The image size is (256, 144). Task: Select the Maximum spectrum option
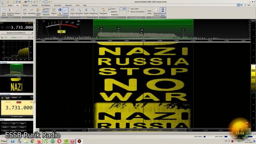tap(46, 14)
